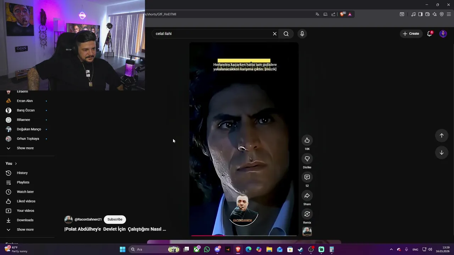This screenshot has width=454, height=255.
Task: Open the sound thumbnail below Remix
Action: pyautogui.click(x=307, y=232)
